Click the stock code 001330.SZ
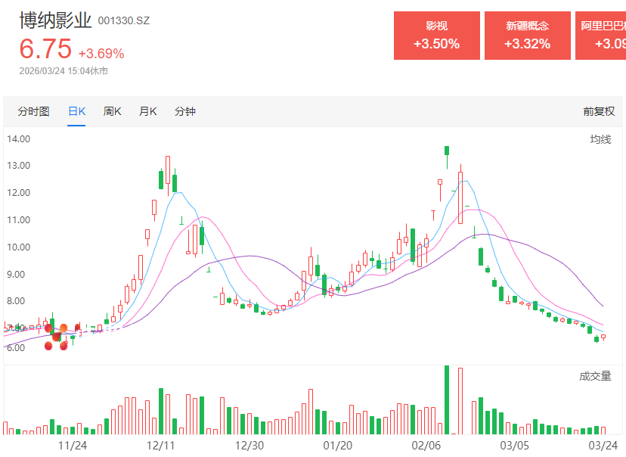Image resolution: width=626 pixels, height=457 pixels. (x=124, y=20)
